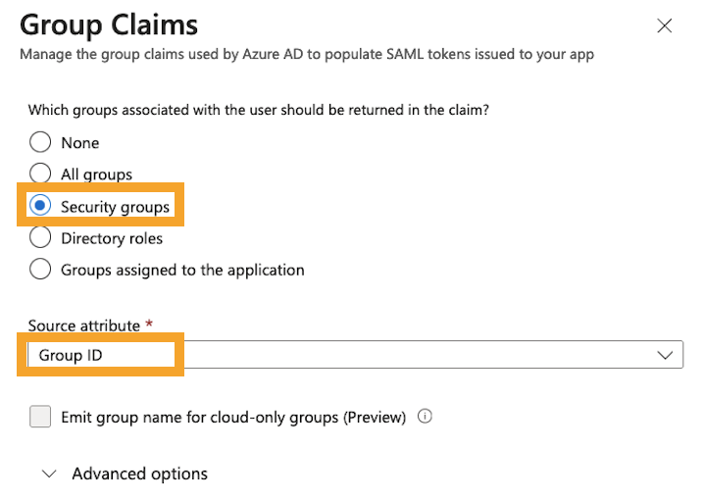This screenshot has height=500, width=703.
Task: Open the Source attribute dropdown arrow
Action: 665,355
